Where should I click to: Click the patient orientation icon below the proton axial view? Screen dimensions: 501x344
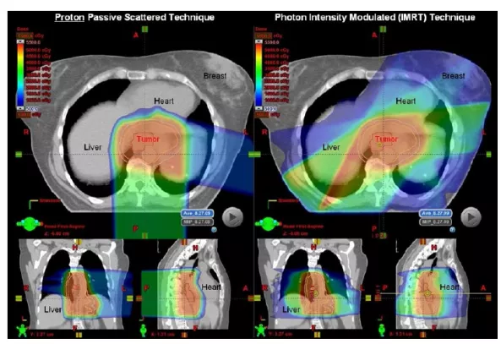tap(30, 223)
